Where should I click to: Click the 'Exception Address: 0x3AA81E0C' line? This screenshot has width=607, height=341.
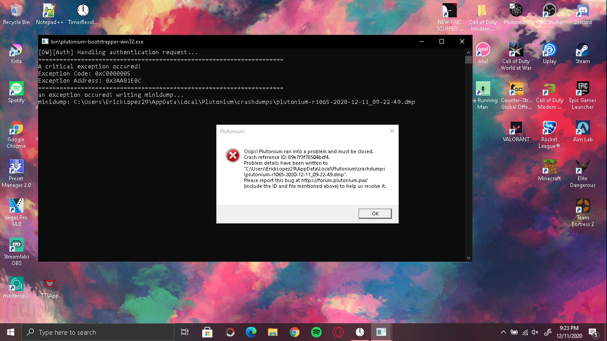[90, 81]
